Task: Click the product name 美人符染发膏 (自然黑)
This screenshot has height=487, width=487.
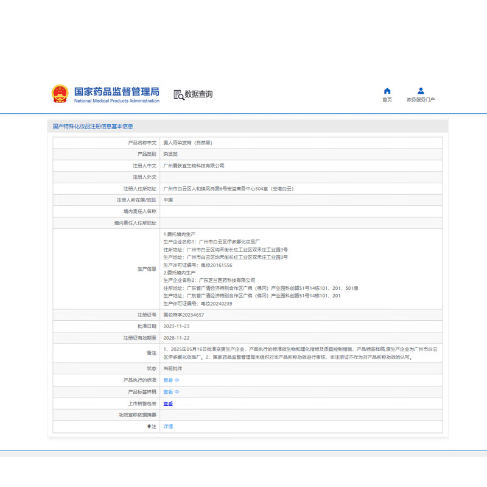Action: [x=187, y=142]
